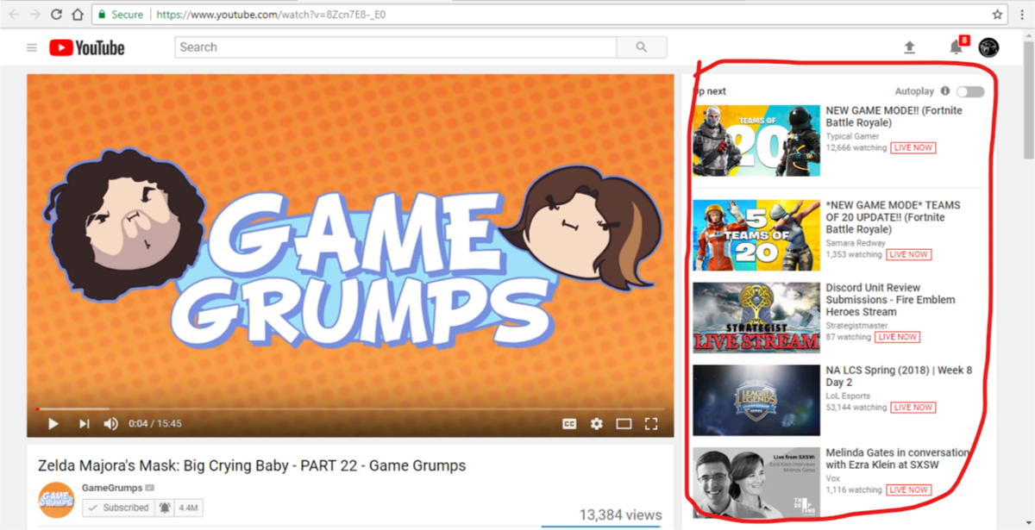Switch to theater mode
The image size is (1035, 530).
point(624,423)
